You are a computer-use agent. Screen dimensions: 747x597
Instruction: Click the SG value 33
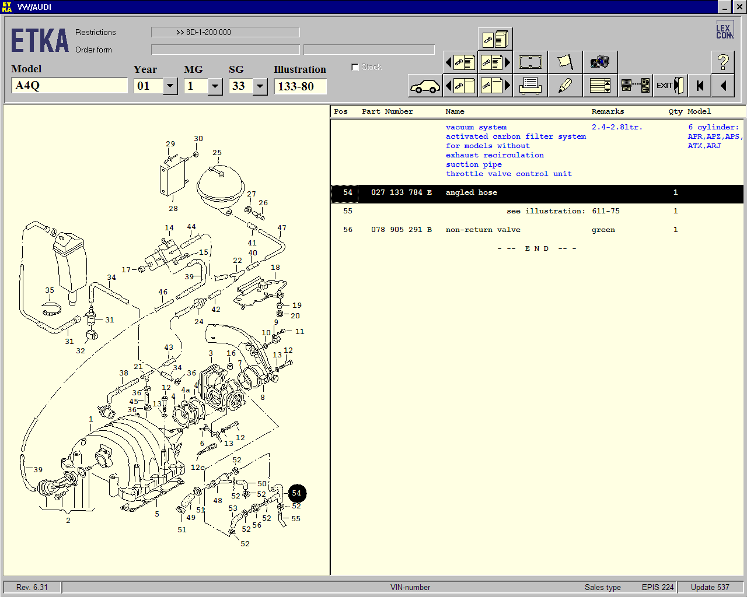241,86
